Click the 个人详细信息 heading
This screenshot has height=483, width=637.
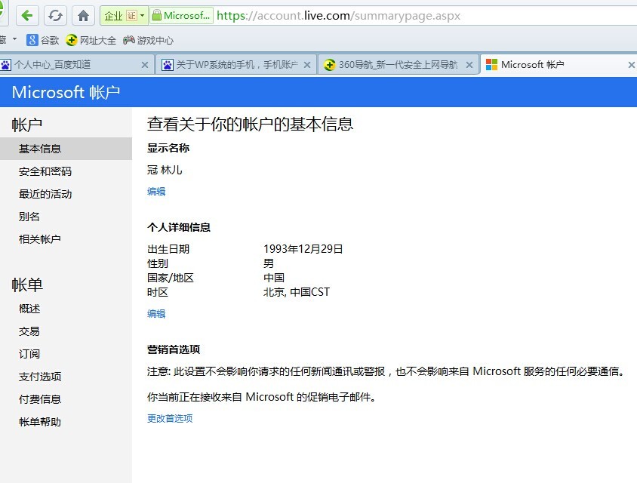pos(179,227)
